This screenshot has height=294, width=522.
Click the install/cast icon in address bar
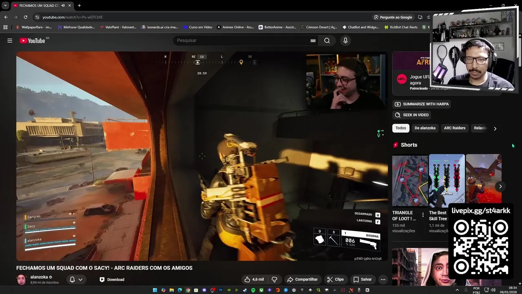[x=420, y=17]
